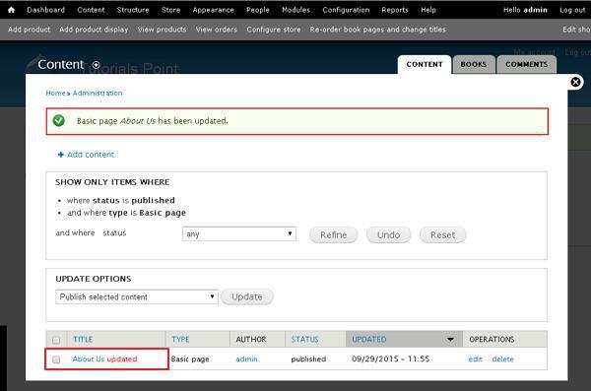This screenshot has width=591, height=391.
Task: Open the Content admin menu item
Action: coord(91,10)
